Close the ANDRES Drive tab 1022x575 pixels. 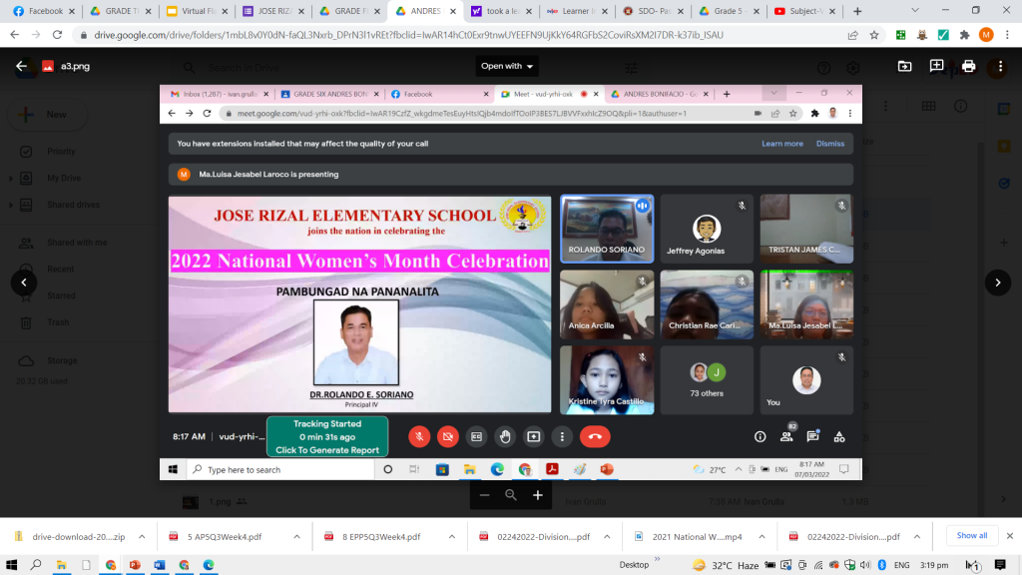(453, 11)
